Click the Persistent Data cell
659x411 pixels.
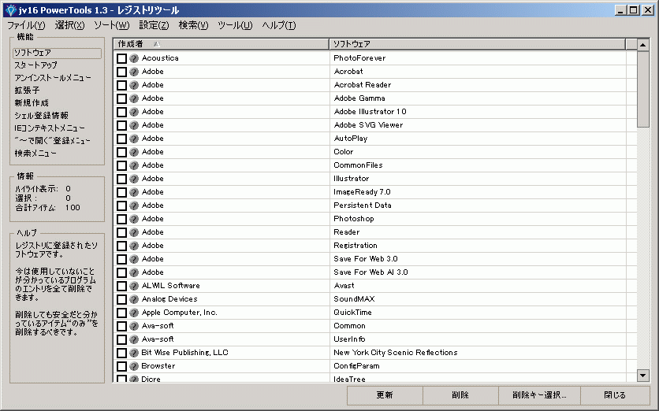coord(478,205)
